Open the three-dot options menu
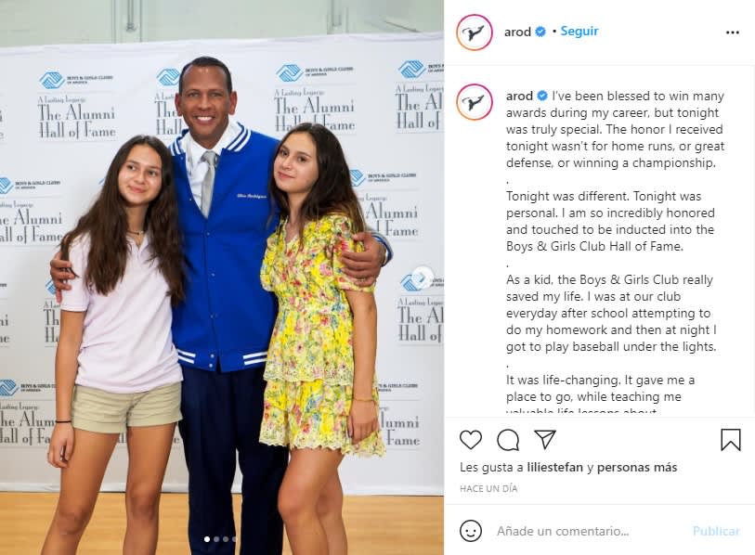Image resolution: width=755 pixels, height=555 pixels. tap(733, 32)
